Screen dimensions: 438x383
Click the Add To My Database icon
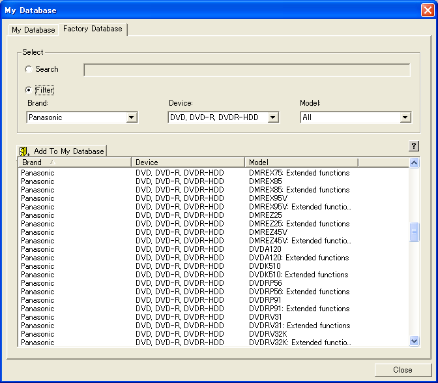click(x=25, y=151)
